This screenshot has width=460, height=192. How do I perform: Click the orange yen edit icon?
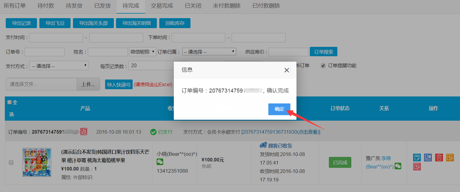point(450,157)
